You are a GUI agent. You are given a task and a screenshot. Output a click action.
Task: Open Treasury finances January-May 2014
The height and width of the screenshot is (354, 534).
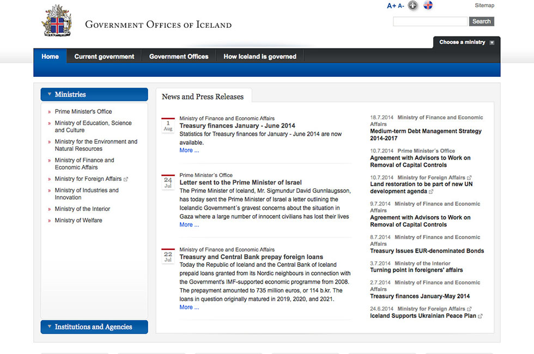pyautogui.click(x=420, y=296)
